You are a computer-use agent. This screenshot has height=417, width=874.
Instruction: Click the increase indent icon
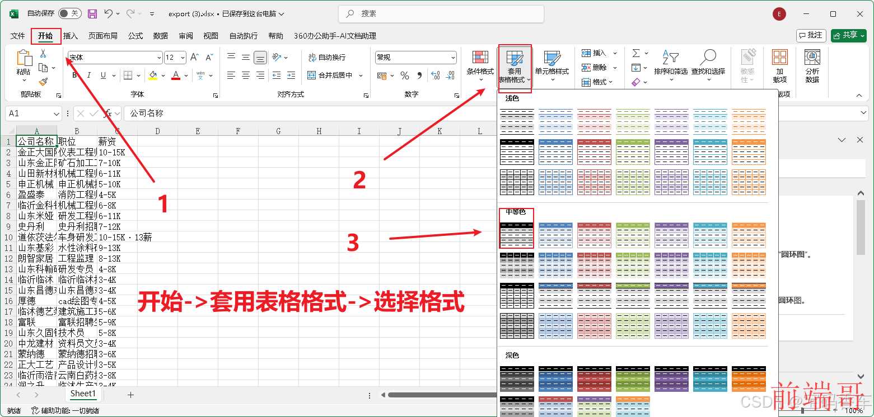coord(291,75)
